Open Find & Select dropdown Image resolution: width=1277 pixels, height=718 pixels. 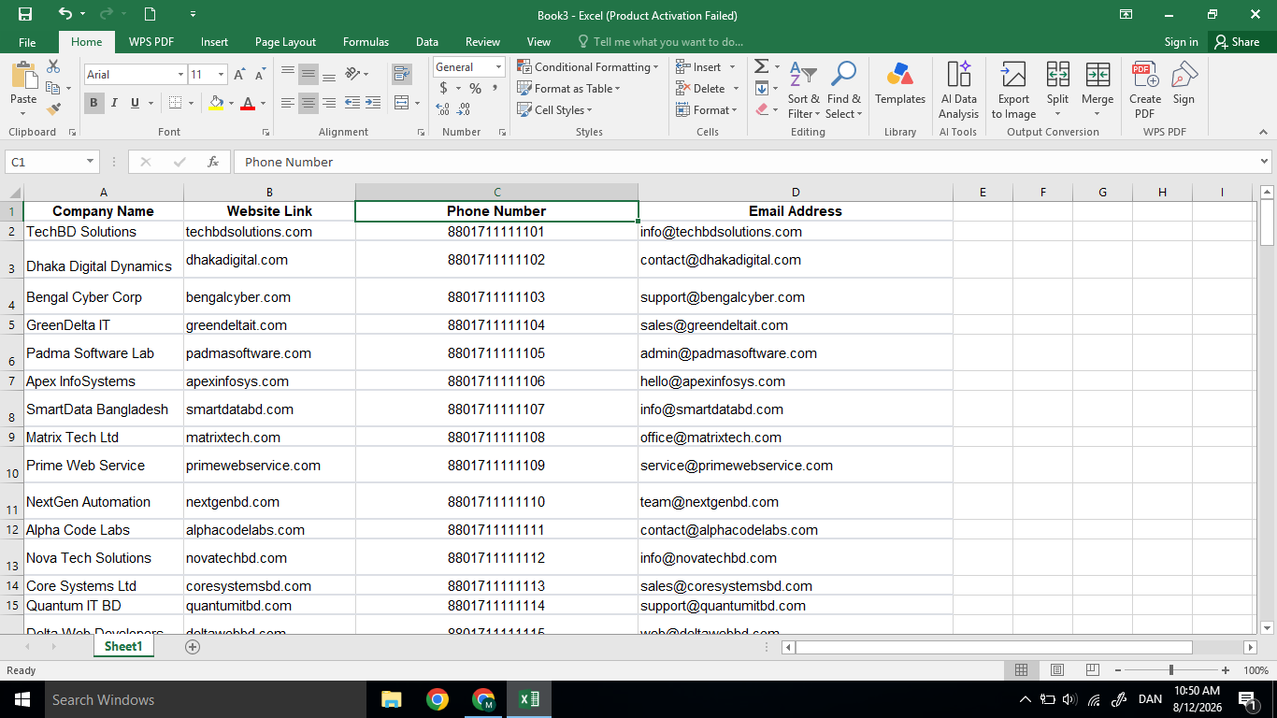coord(843,90)
